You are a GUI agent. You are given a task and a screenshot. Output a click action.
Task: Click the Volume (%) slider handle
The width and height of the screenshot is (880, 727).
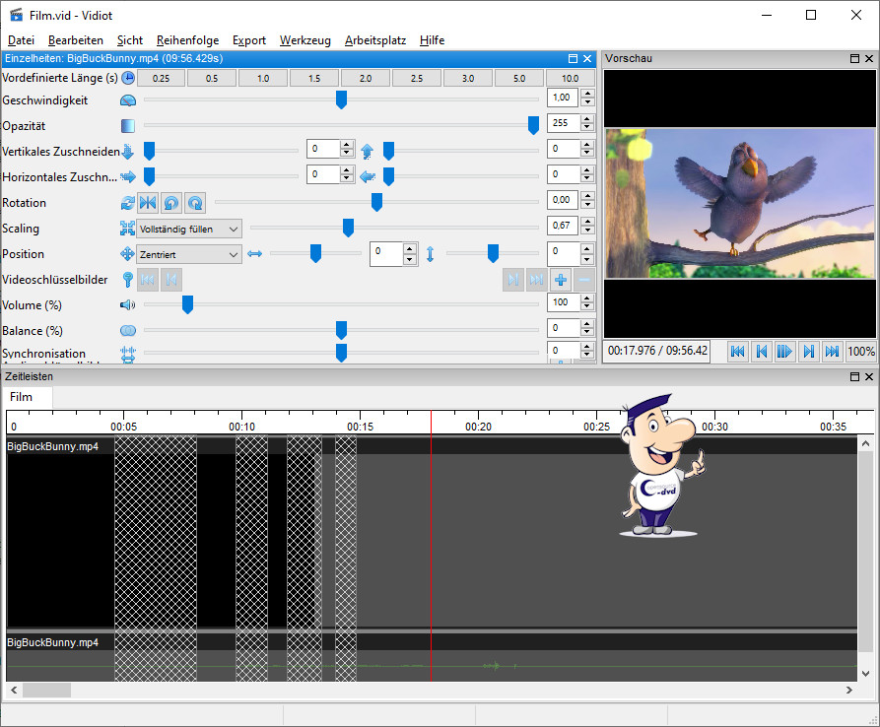point(187,305)
